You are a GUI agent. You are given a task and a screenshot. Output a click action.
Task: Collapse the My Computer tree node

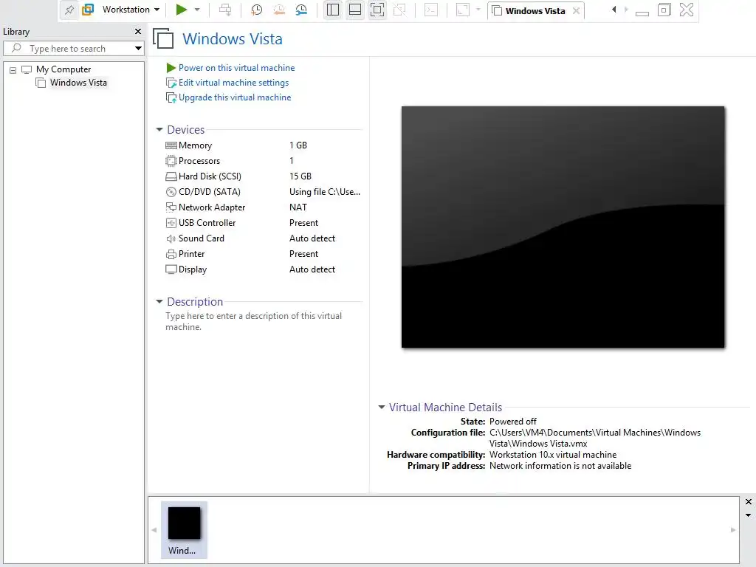13,70
